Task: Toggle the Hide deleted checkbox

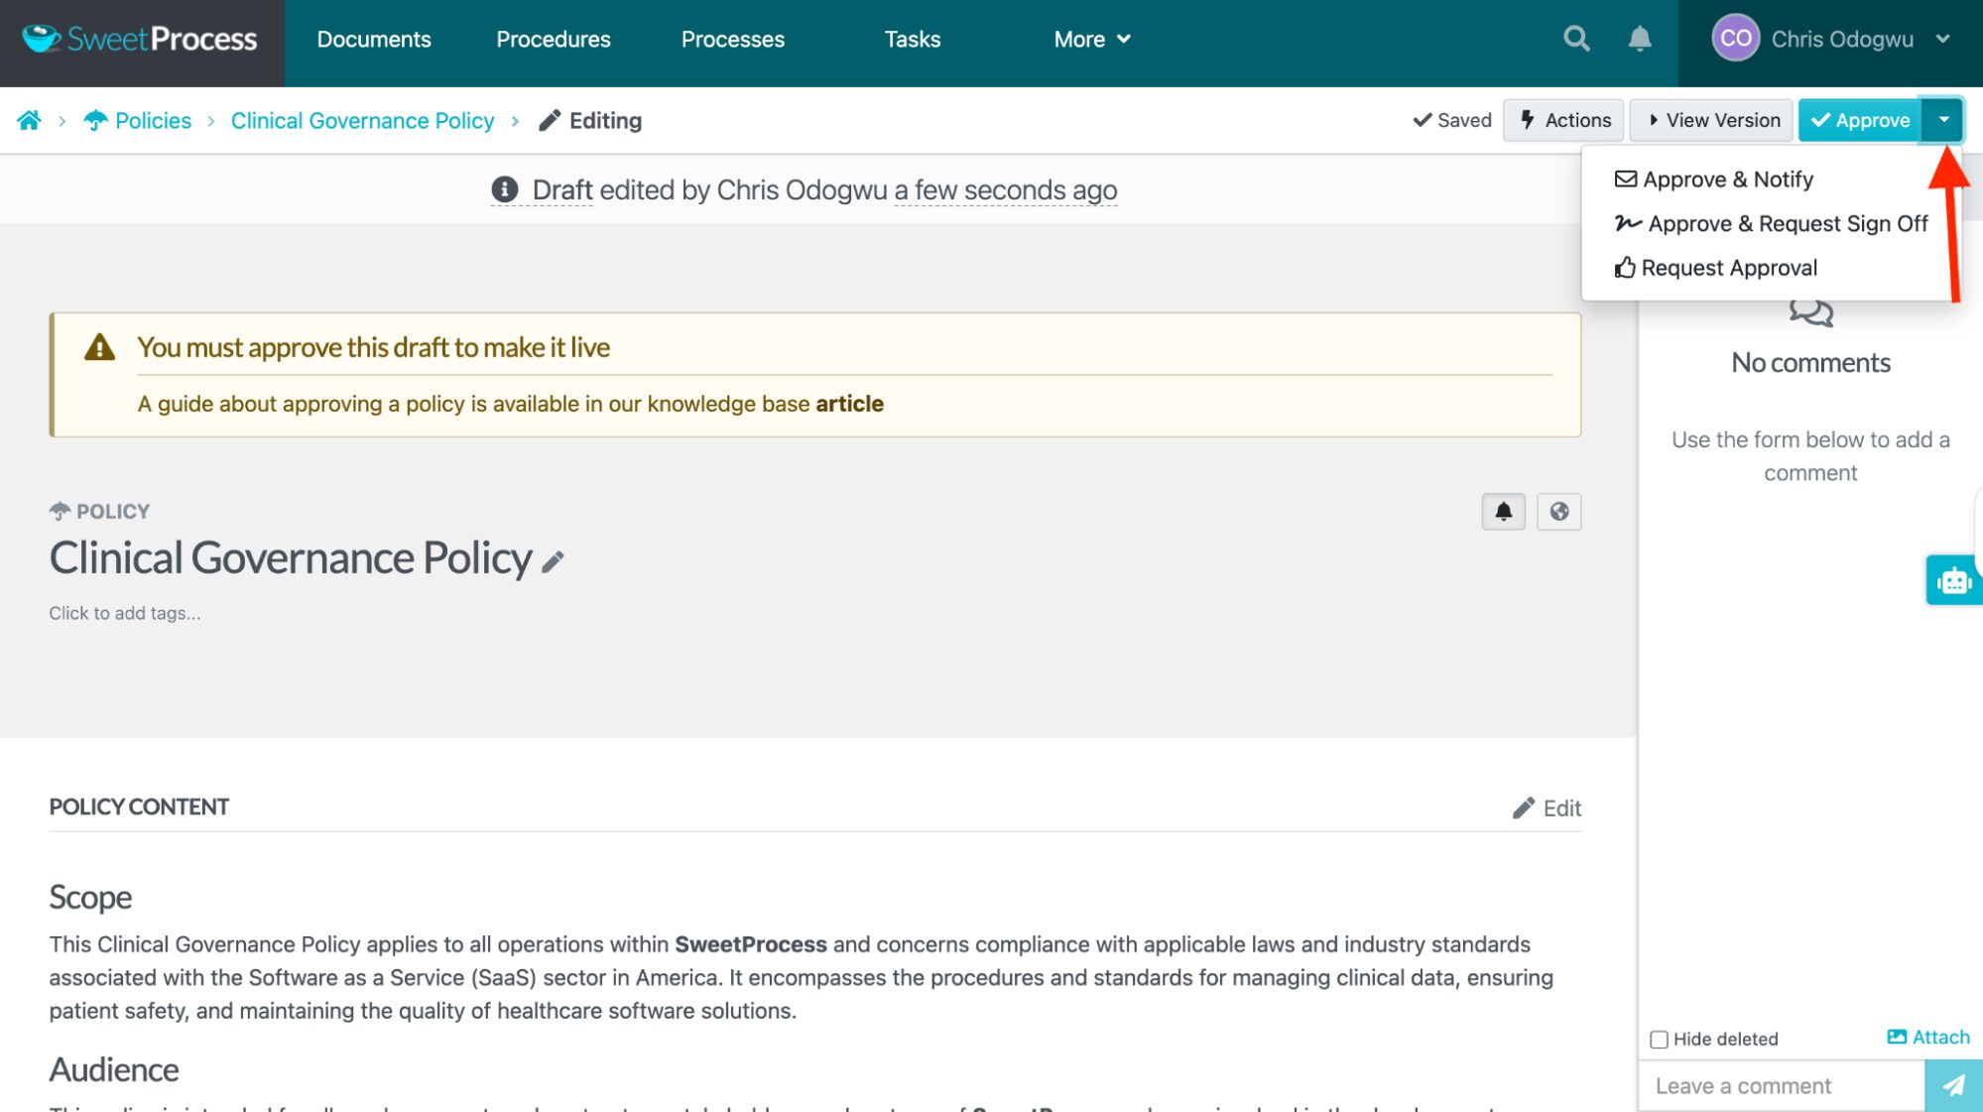Action: pyautogui.click(x=1659, y=1040)
